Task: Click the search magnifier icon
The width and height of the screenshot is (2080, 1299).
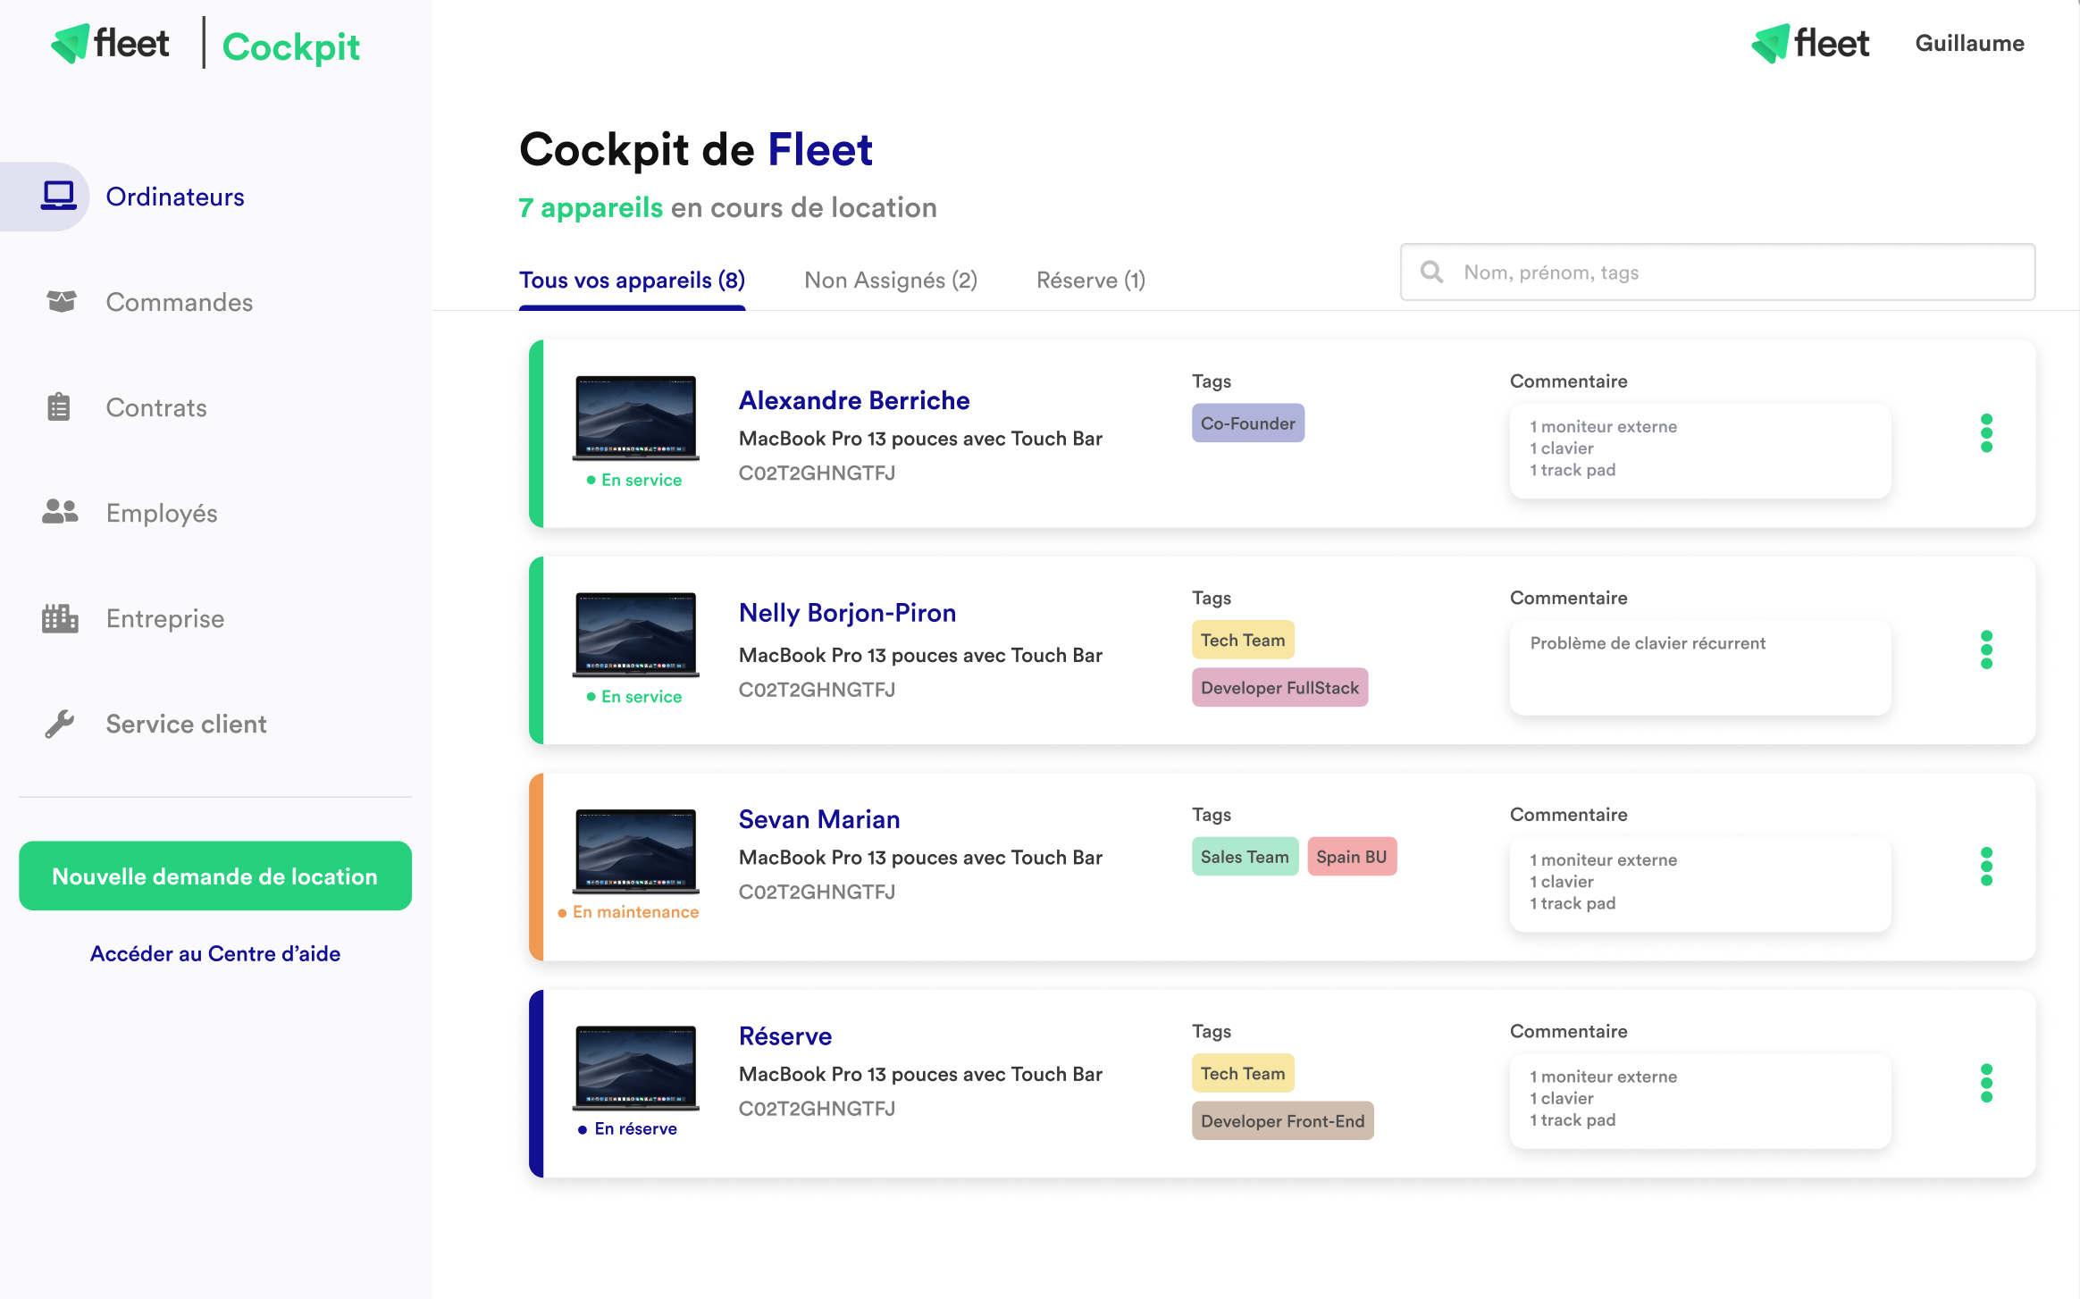Action: click(x=1432, y=272)
